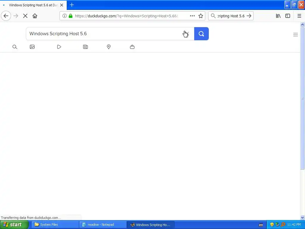This screenshot has width=305, height=229.
Task: Open the Windows Start menu
Action: tap(14, 225)
